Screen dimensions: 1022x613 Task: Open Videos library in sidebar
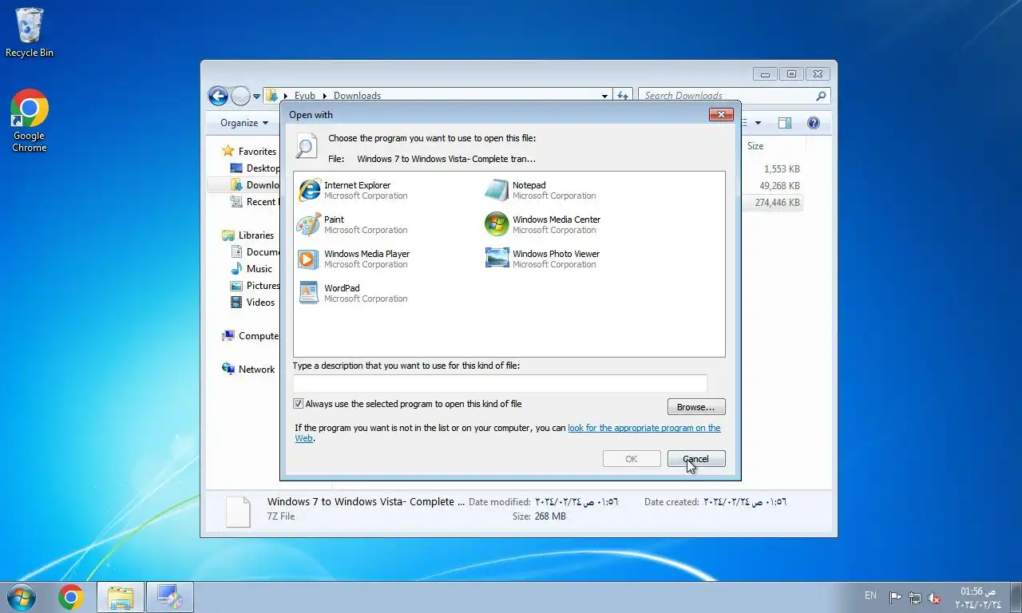[x=252, y=303]
